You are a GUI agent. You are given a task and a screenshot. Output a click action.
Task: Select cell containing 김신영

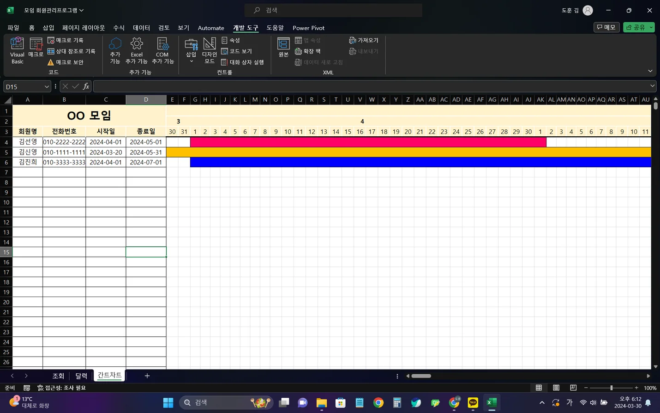point(28,152)
